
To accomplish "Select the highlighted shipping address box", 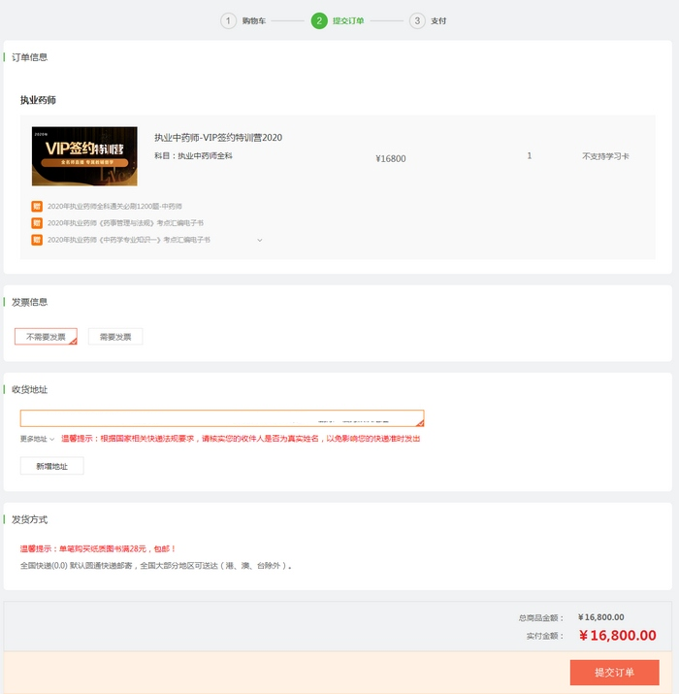I will (222, 418).
